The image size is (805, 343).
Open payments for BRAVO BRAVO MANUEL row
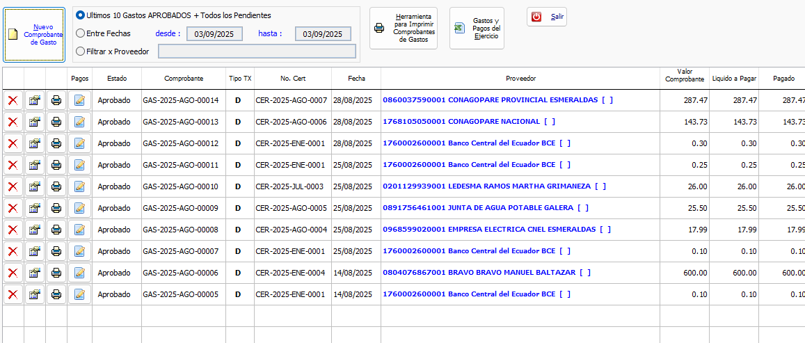pyautogui.click(x=79, y=273)
